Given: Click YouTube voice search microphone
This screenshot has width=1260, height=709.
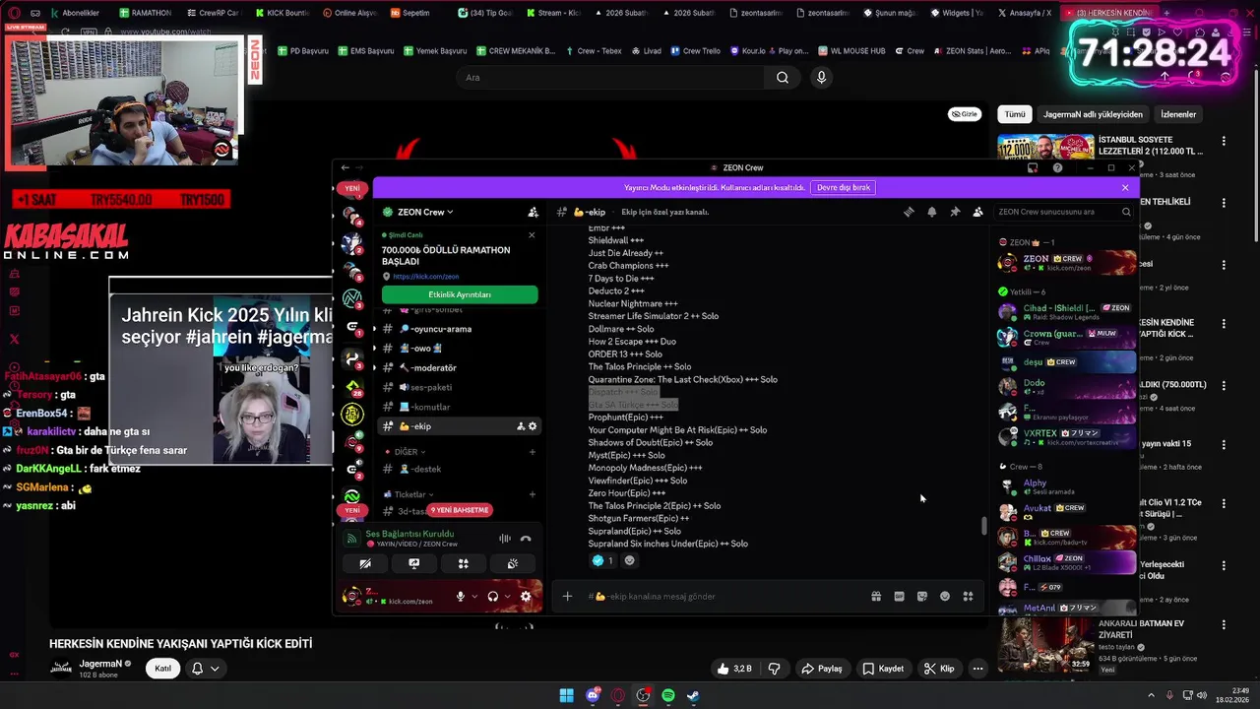Looking at the screenshot, I should 821,78.
